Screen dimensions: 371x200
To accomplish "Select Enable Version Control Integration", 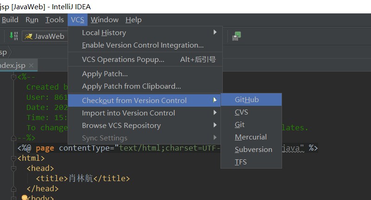I will click(x=143, y=45).
